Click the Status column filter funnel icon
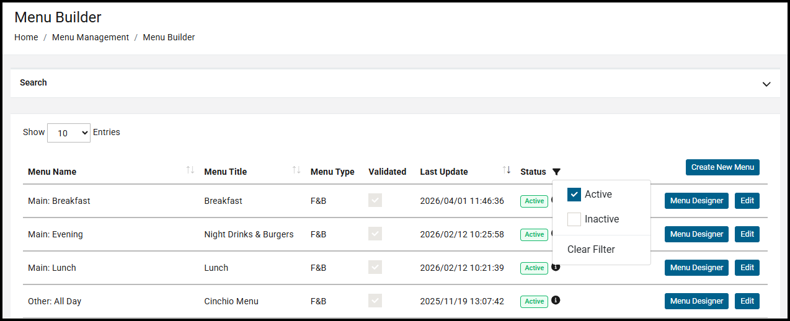The image size is (790, 321). coord(556,172)
